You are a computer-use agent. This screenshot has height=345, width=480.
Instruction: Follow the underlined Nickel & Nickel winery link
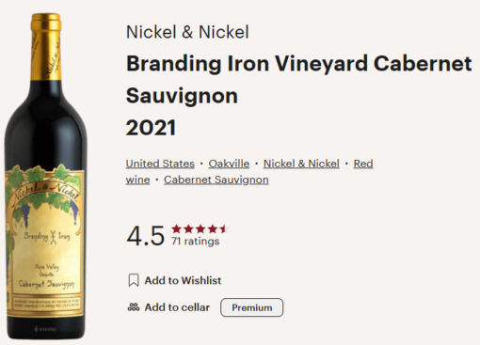click(x=301, y=164)
